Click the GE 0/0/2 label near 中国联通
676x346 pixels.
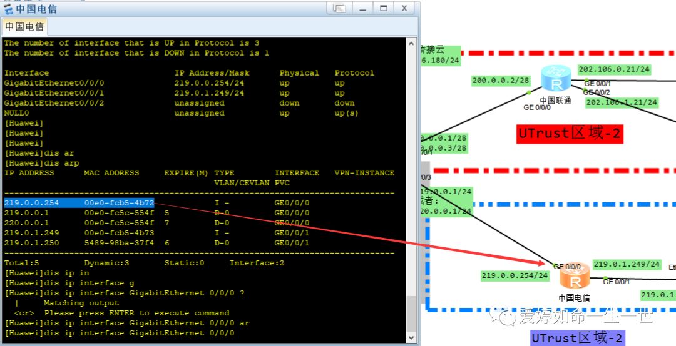coord(597,92)
